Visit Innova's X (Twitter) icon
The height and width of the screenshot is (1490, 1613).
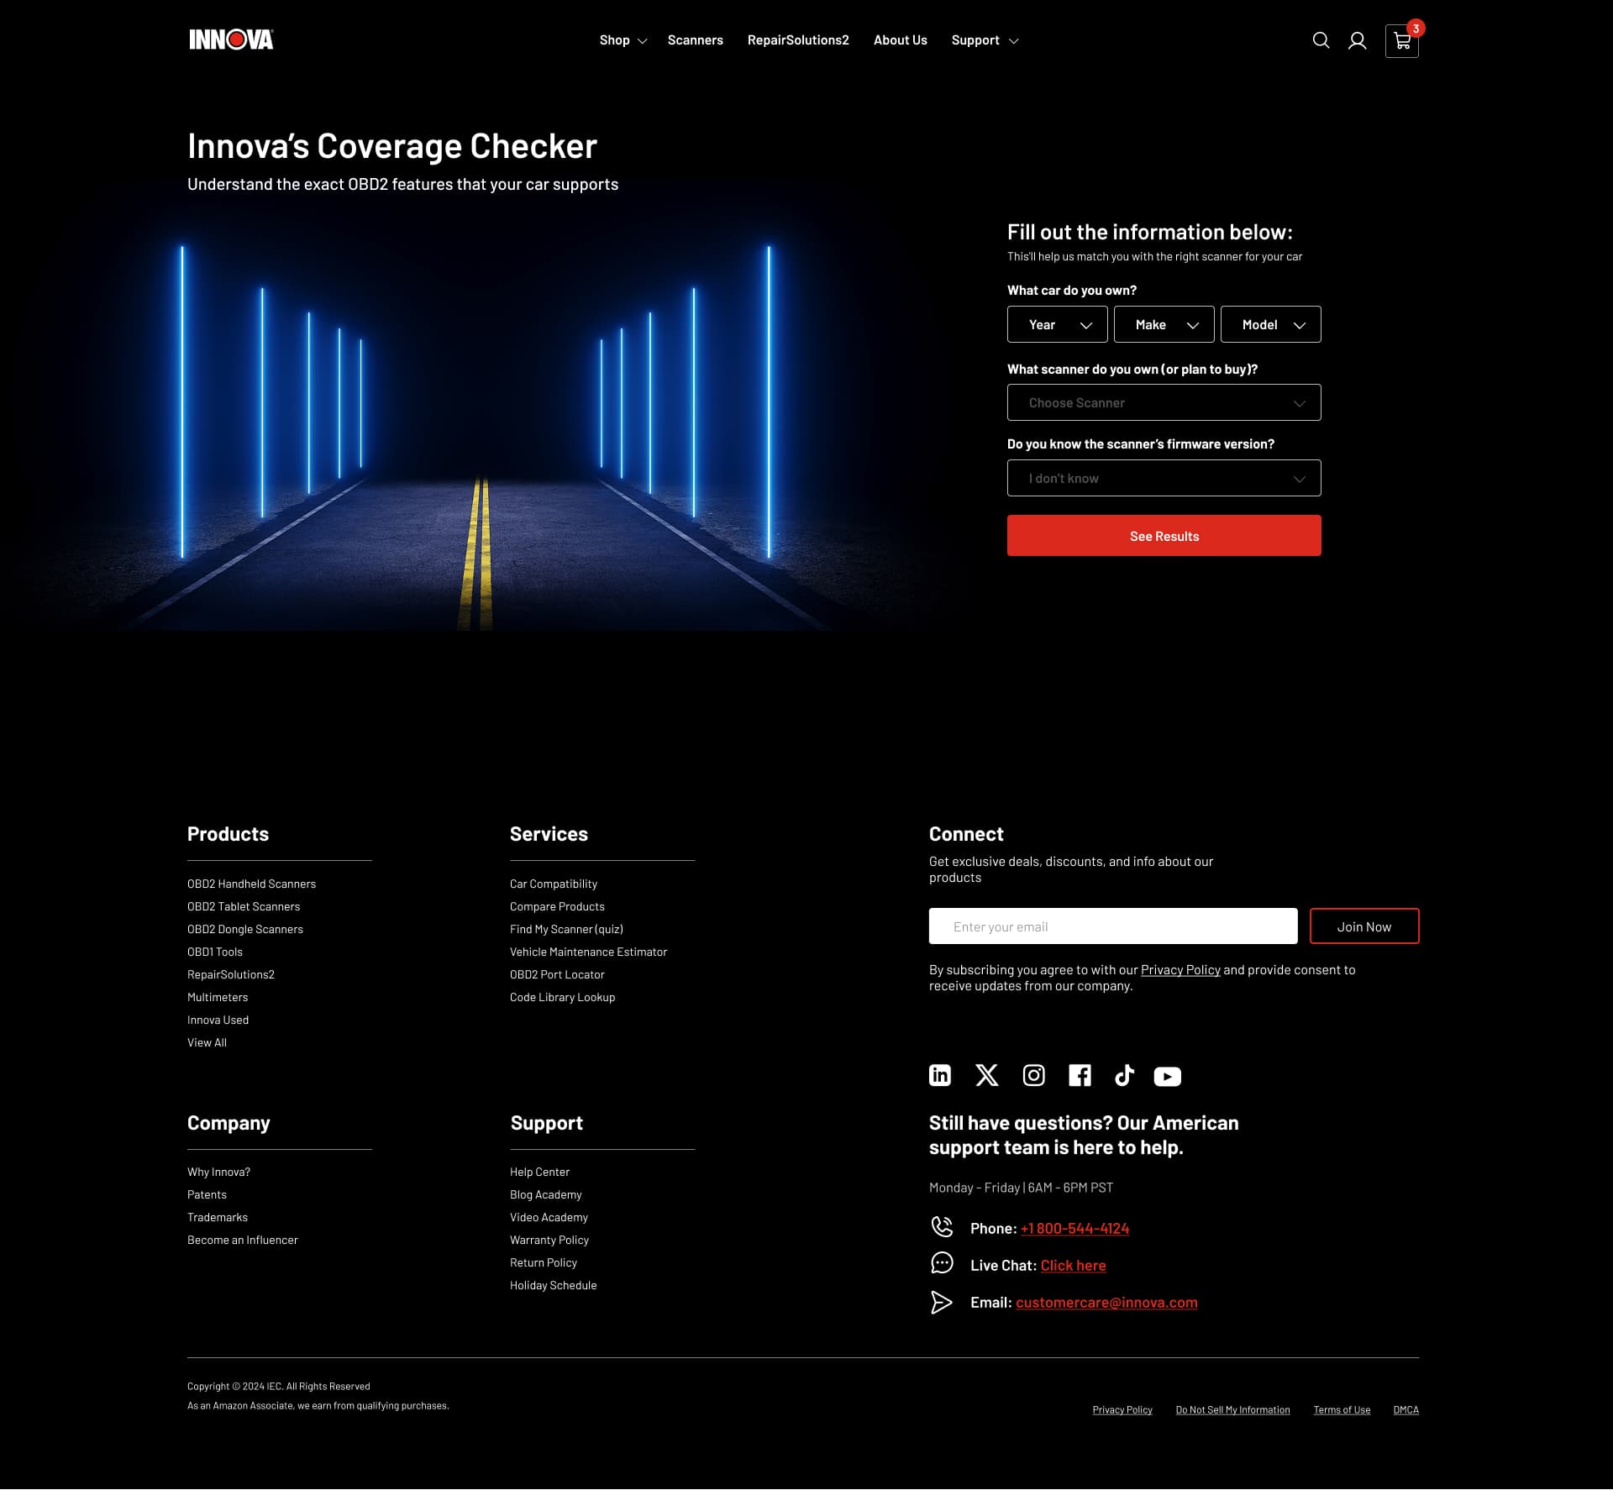pyautogui.click(x=987, y=1075)
